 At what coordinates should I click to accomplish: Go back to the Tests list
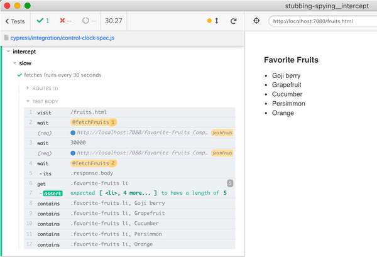(x=15, y=21)
